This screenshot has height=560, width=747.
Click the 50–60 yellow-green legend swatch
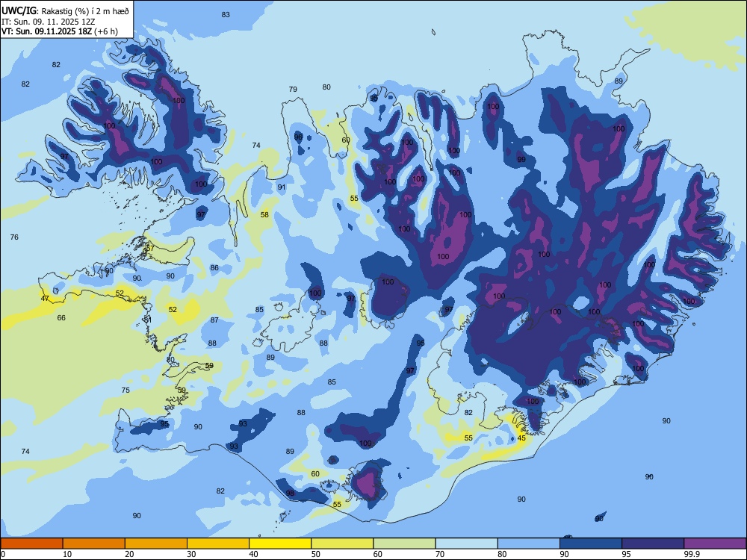pos(342,544)
